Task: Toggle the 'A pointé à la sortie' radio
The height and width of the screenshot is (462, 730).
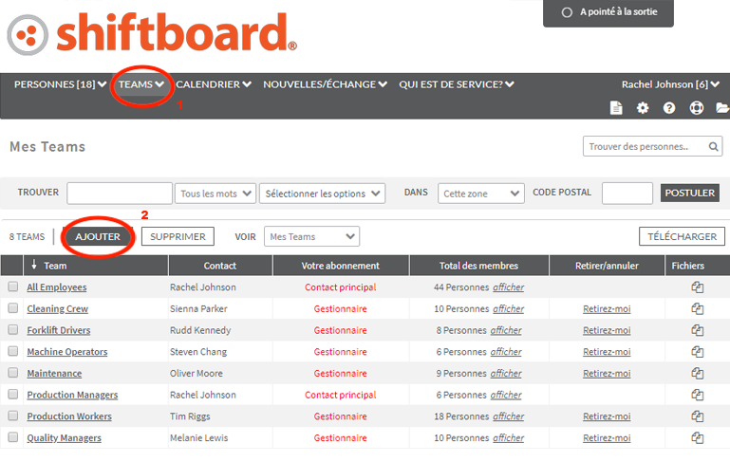Action: point(567,12)
